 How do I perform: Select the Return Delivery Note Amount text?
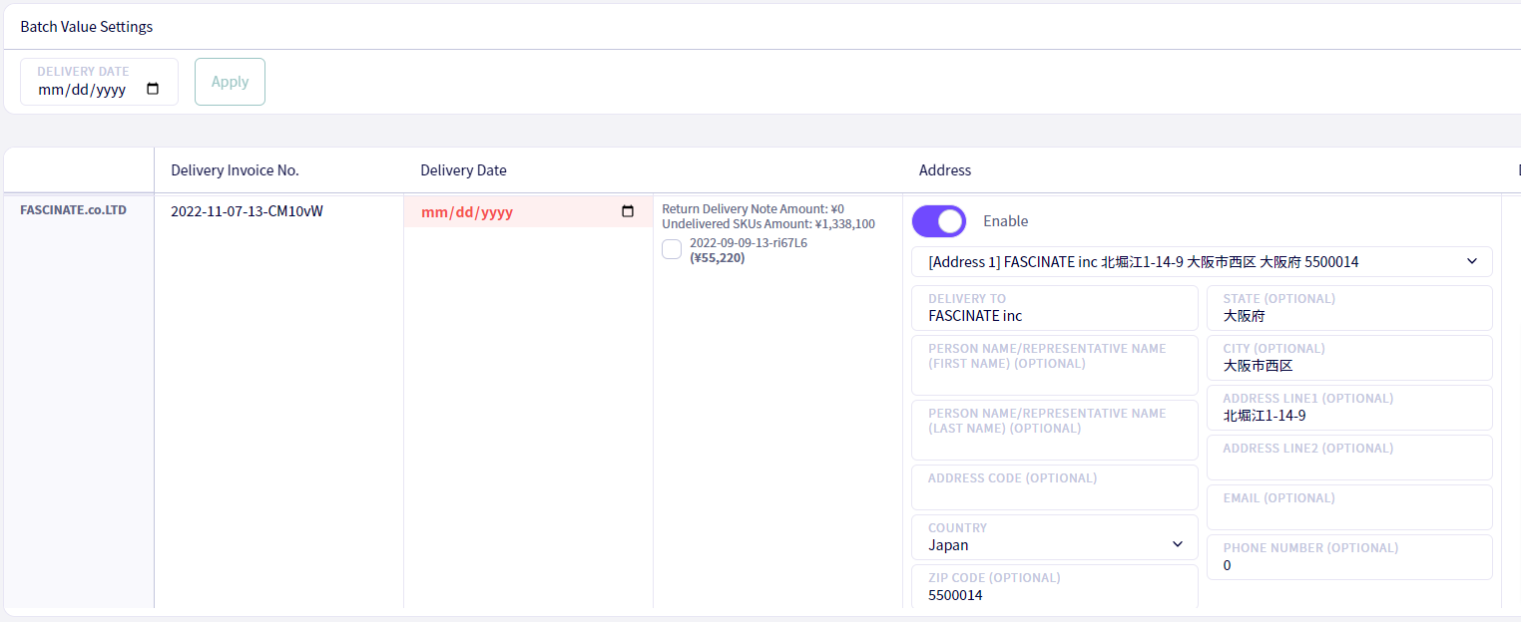[x=754, y=209]
